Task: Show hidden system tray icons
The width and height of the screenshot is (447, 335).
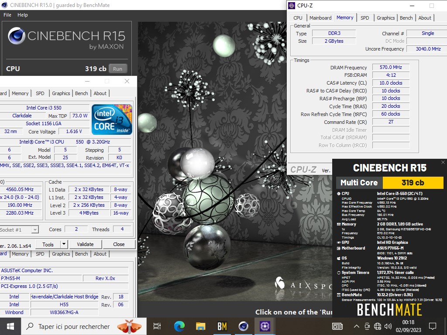Action: point(356,326)
